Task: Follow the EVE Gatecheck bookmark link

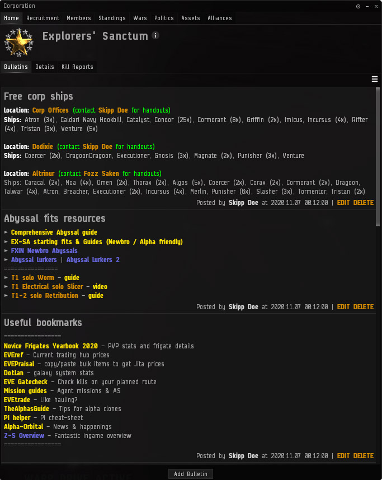Action: [25, 382]
